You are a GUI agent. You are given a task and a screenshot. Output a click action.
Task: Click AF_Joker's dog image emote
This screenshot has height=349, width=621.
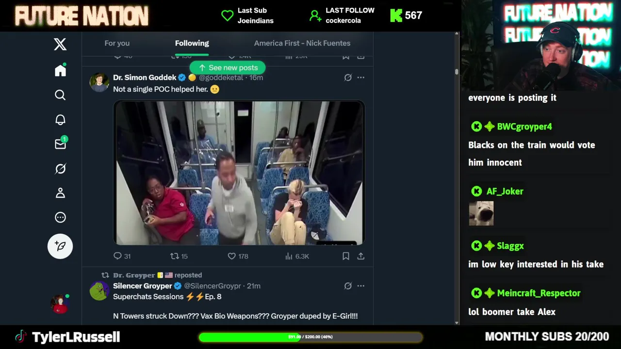[x=481, y=213]
